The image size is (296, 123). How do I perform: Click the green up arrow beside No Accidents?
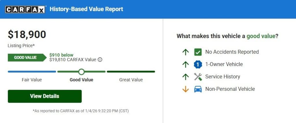coord(186,52)
